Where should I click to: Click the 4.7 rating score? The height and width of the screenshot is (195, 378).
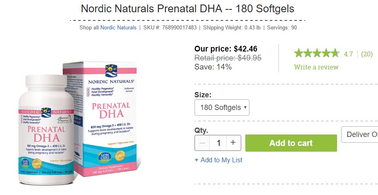[x=348, y=54]
